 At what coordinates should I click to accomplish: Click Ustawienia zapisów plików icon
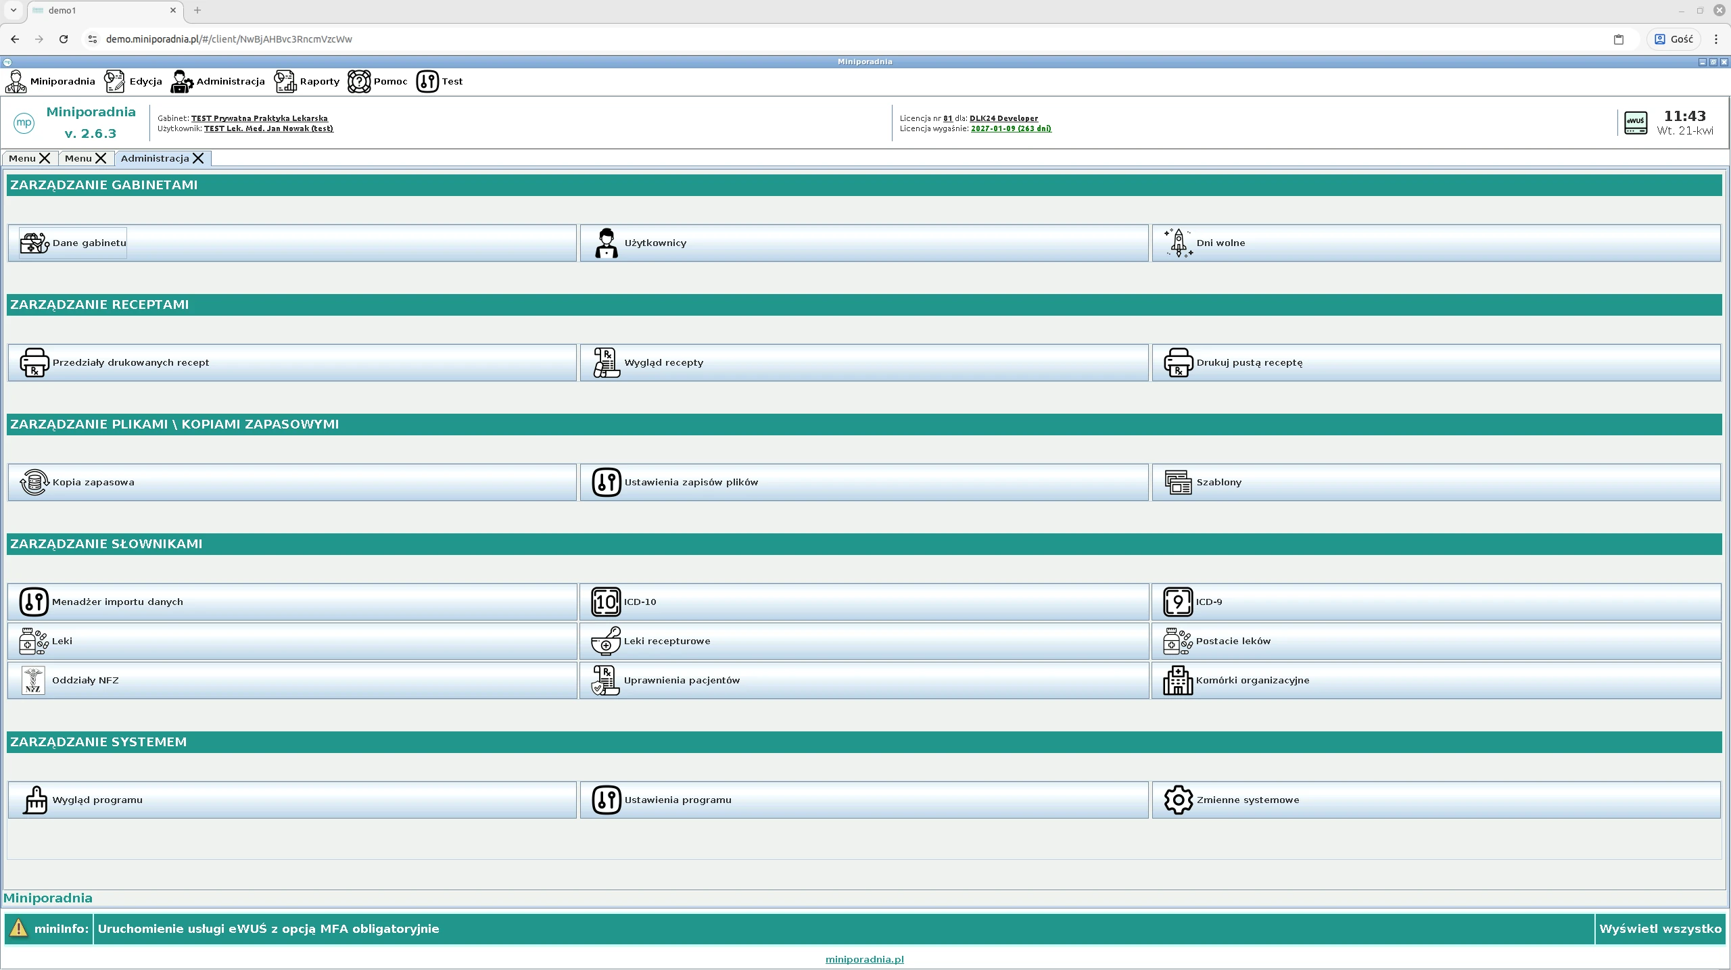pyautogui.click(x=606, y=482)
